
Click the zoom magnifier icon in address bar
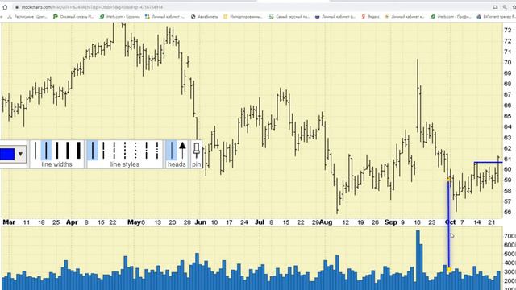pyautogui.click(x=505, y=7)
